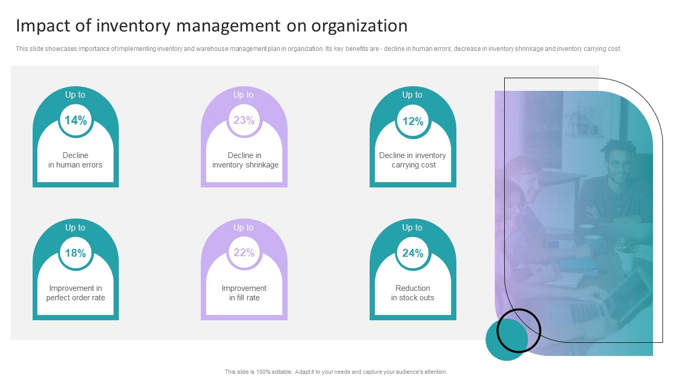Screen dimensions: 673x378
Task: Select 'Reduction in stock outs' text
Action: pos(413,293)
